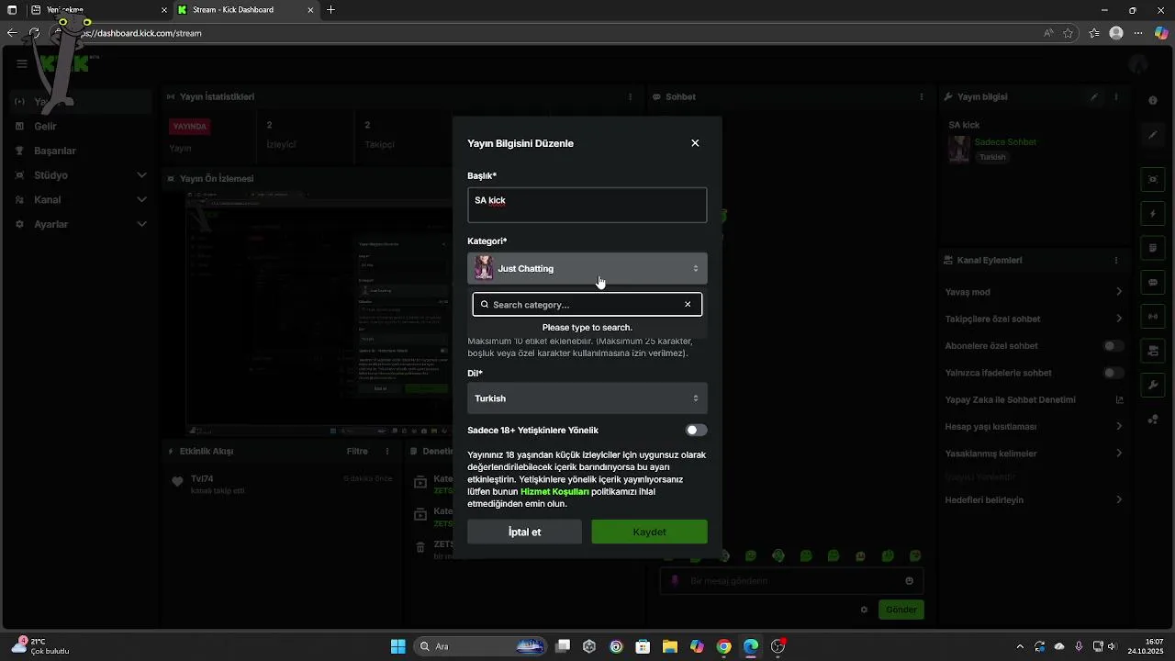
Task: Click the pencil edit icon in Yayın bilgisi
Action: (x=1093, y=96)
